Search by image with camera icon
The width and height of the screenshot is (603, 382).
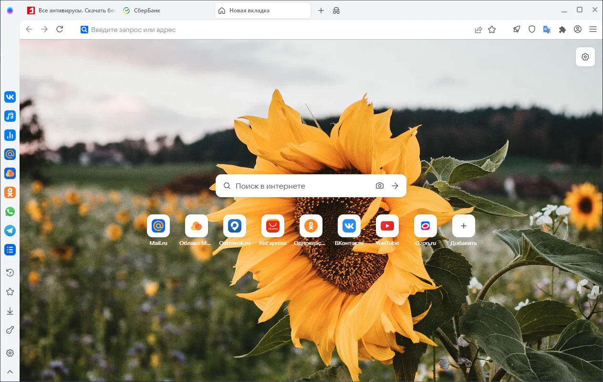pyautogui.click(x=380, y=186)
